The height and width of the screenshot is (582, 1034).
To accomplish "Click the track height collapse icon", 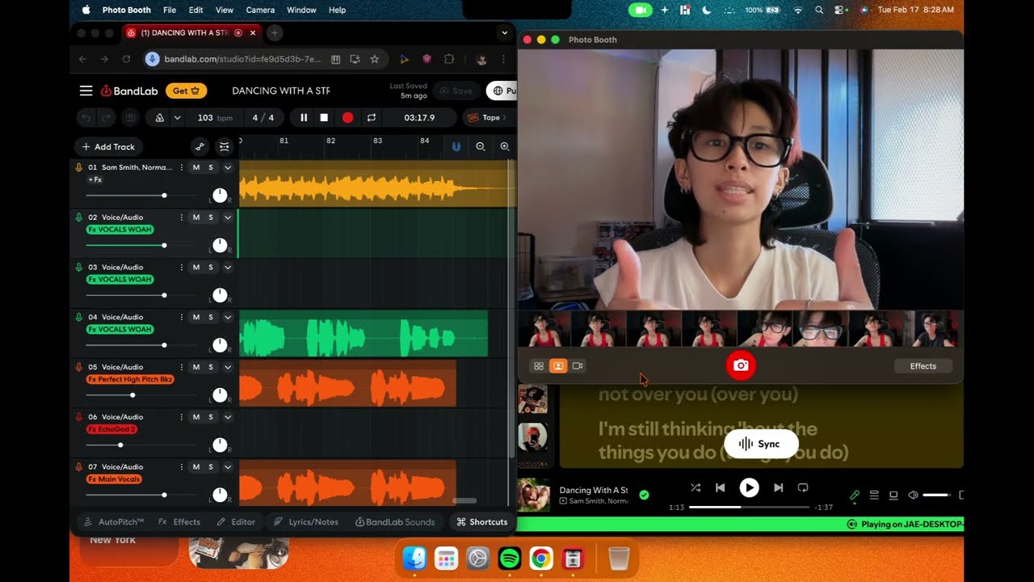I will [225, 146].
